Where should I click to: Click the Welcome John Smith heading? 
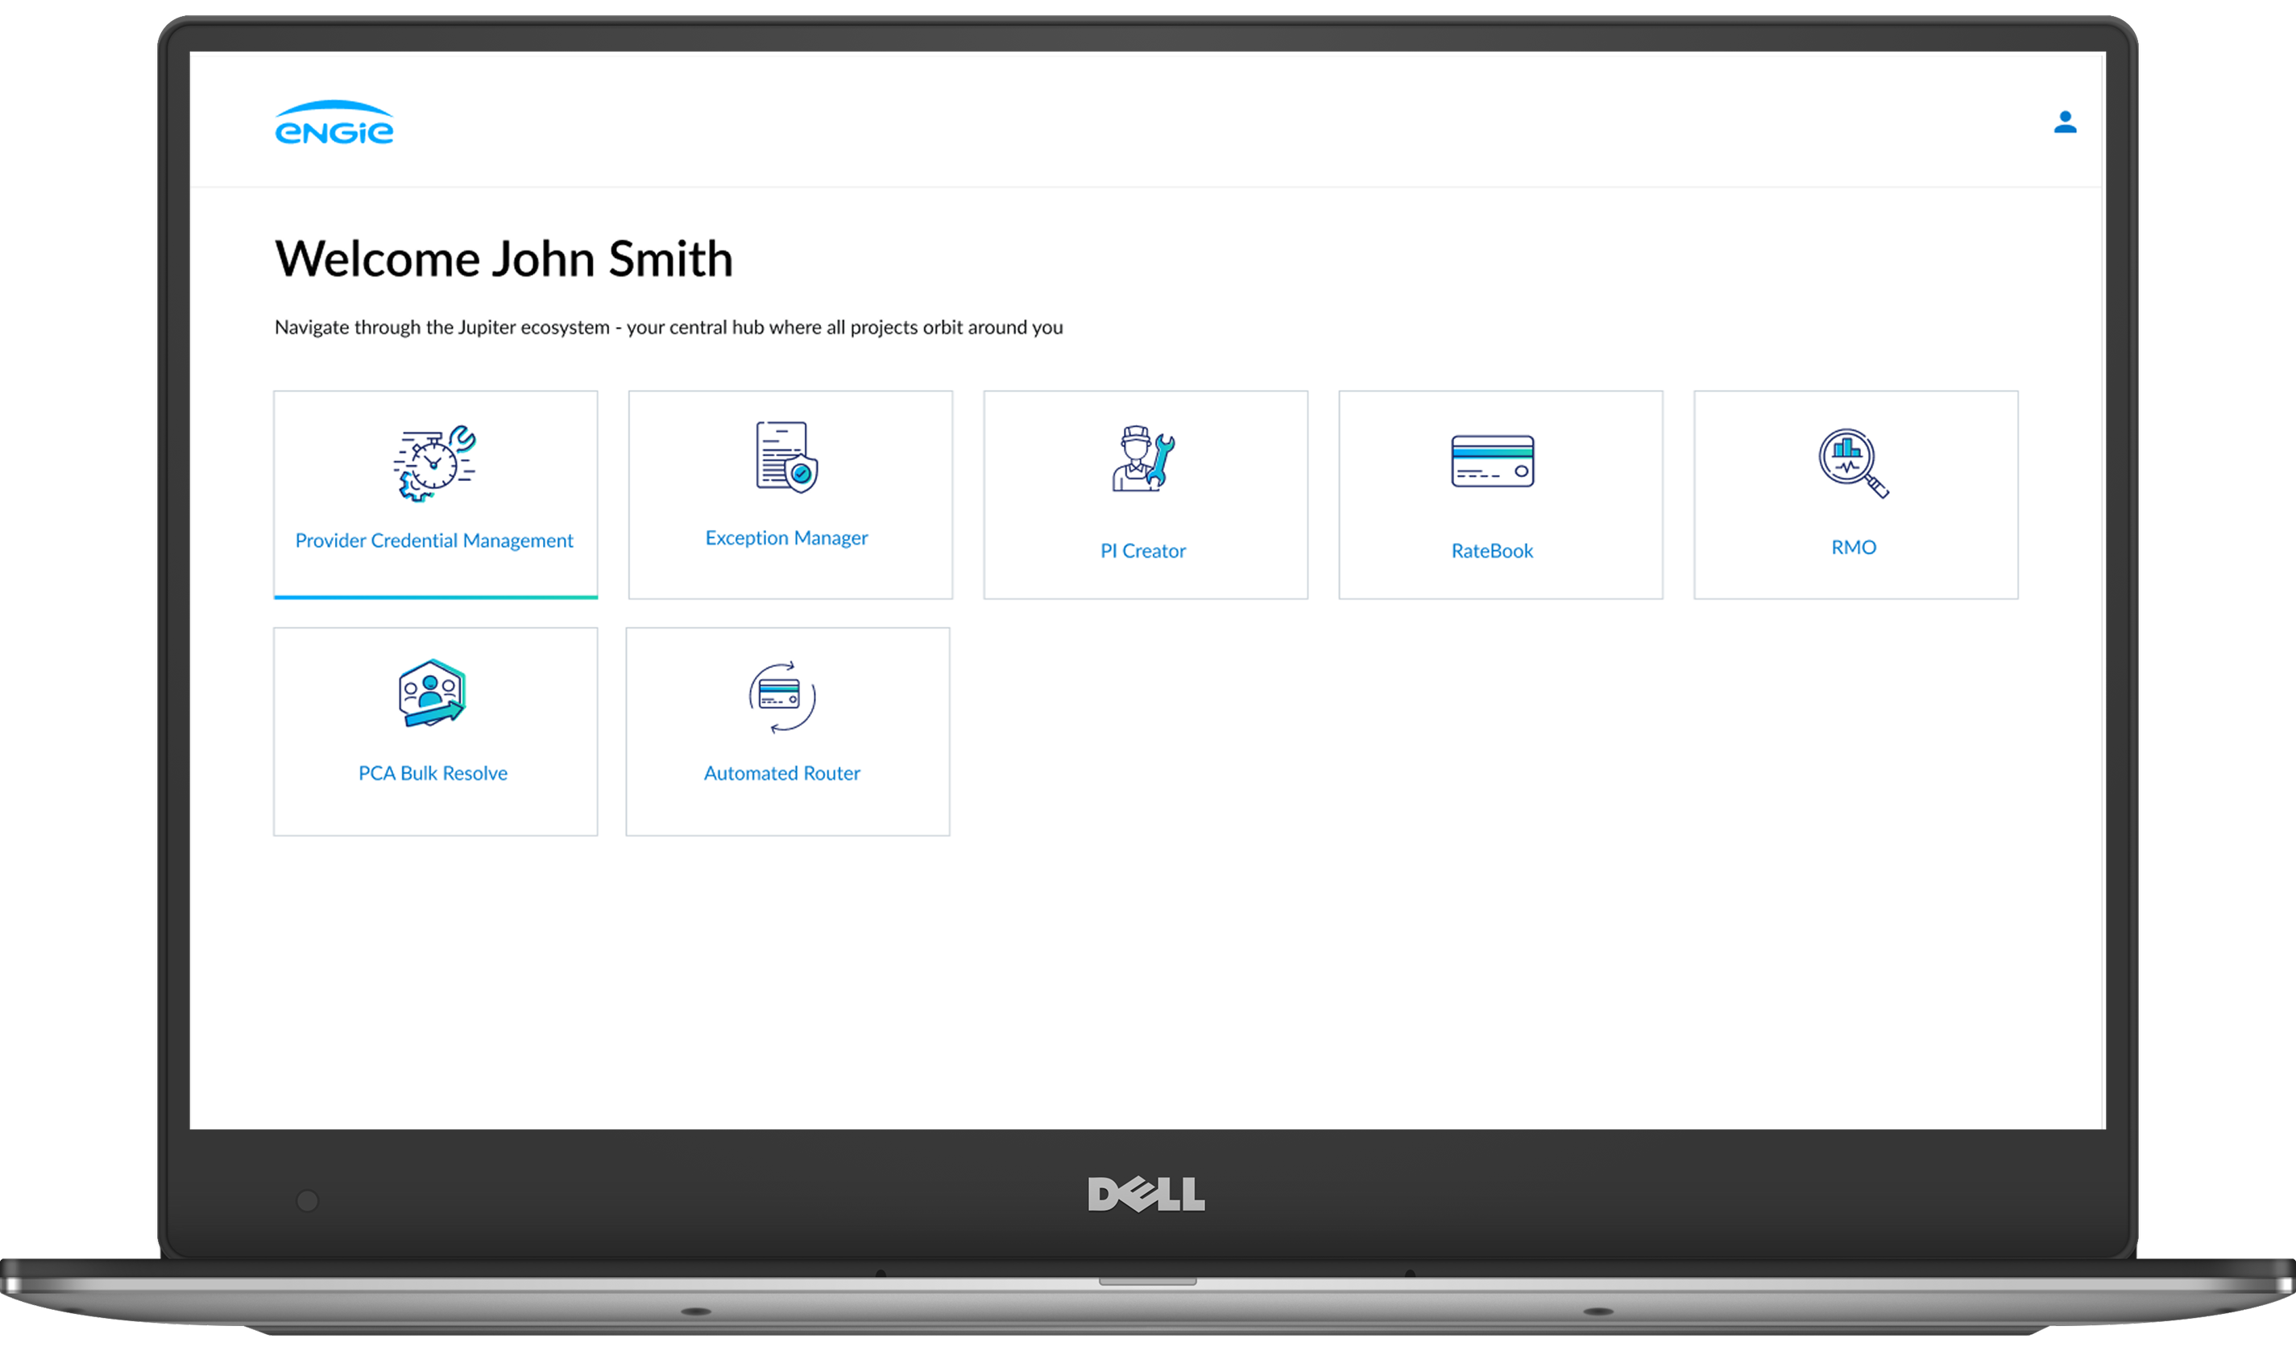pyautogui.click(x=504, y=258)
